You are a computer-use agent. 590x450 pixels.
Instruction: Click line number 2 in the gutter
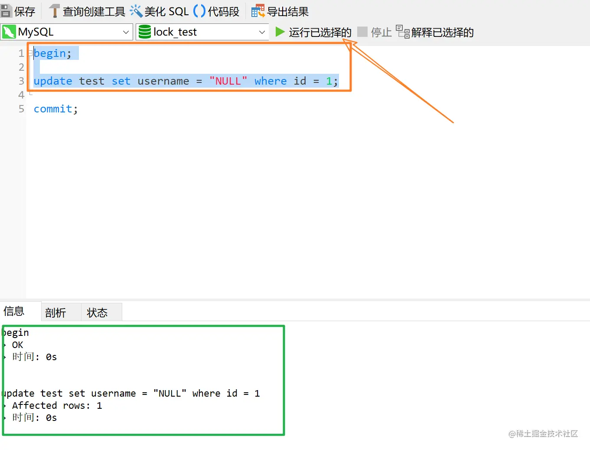[21, 67]
